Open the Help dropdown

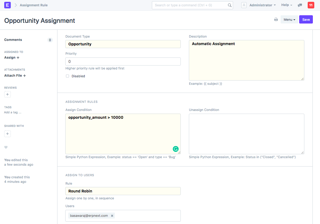(x=286, y=5)
